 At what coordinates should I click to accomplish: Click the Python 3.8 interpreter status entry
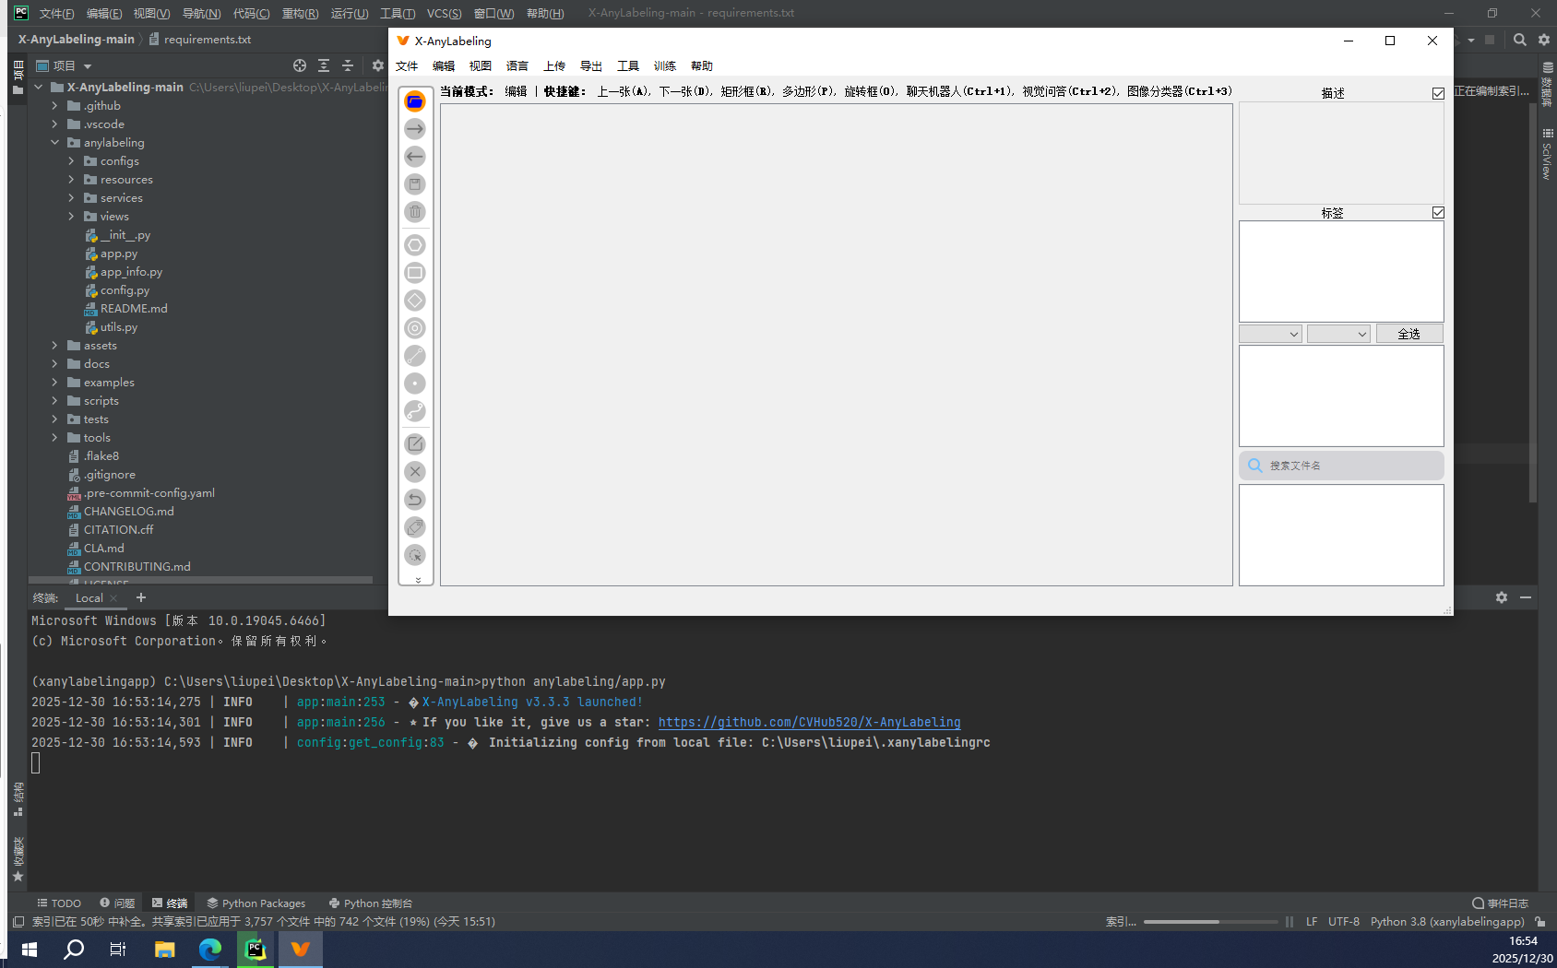[x=1447, y=922]
